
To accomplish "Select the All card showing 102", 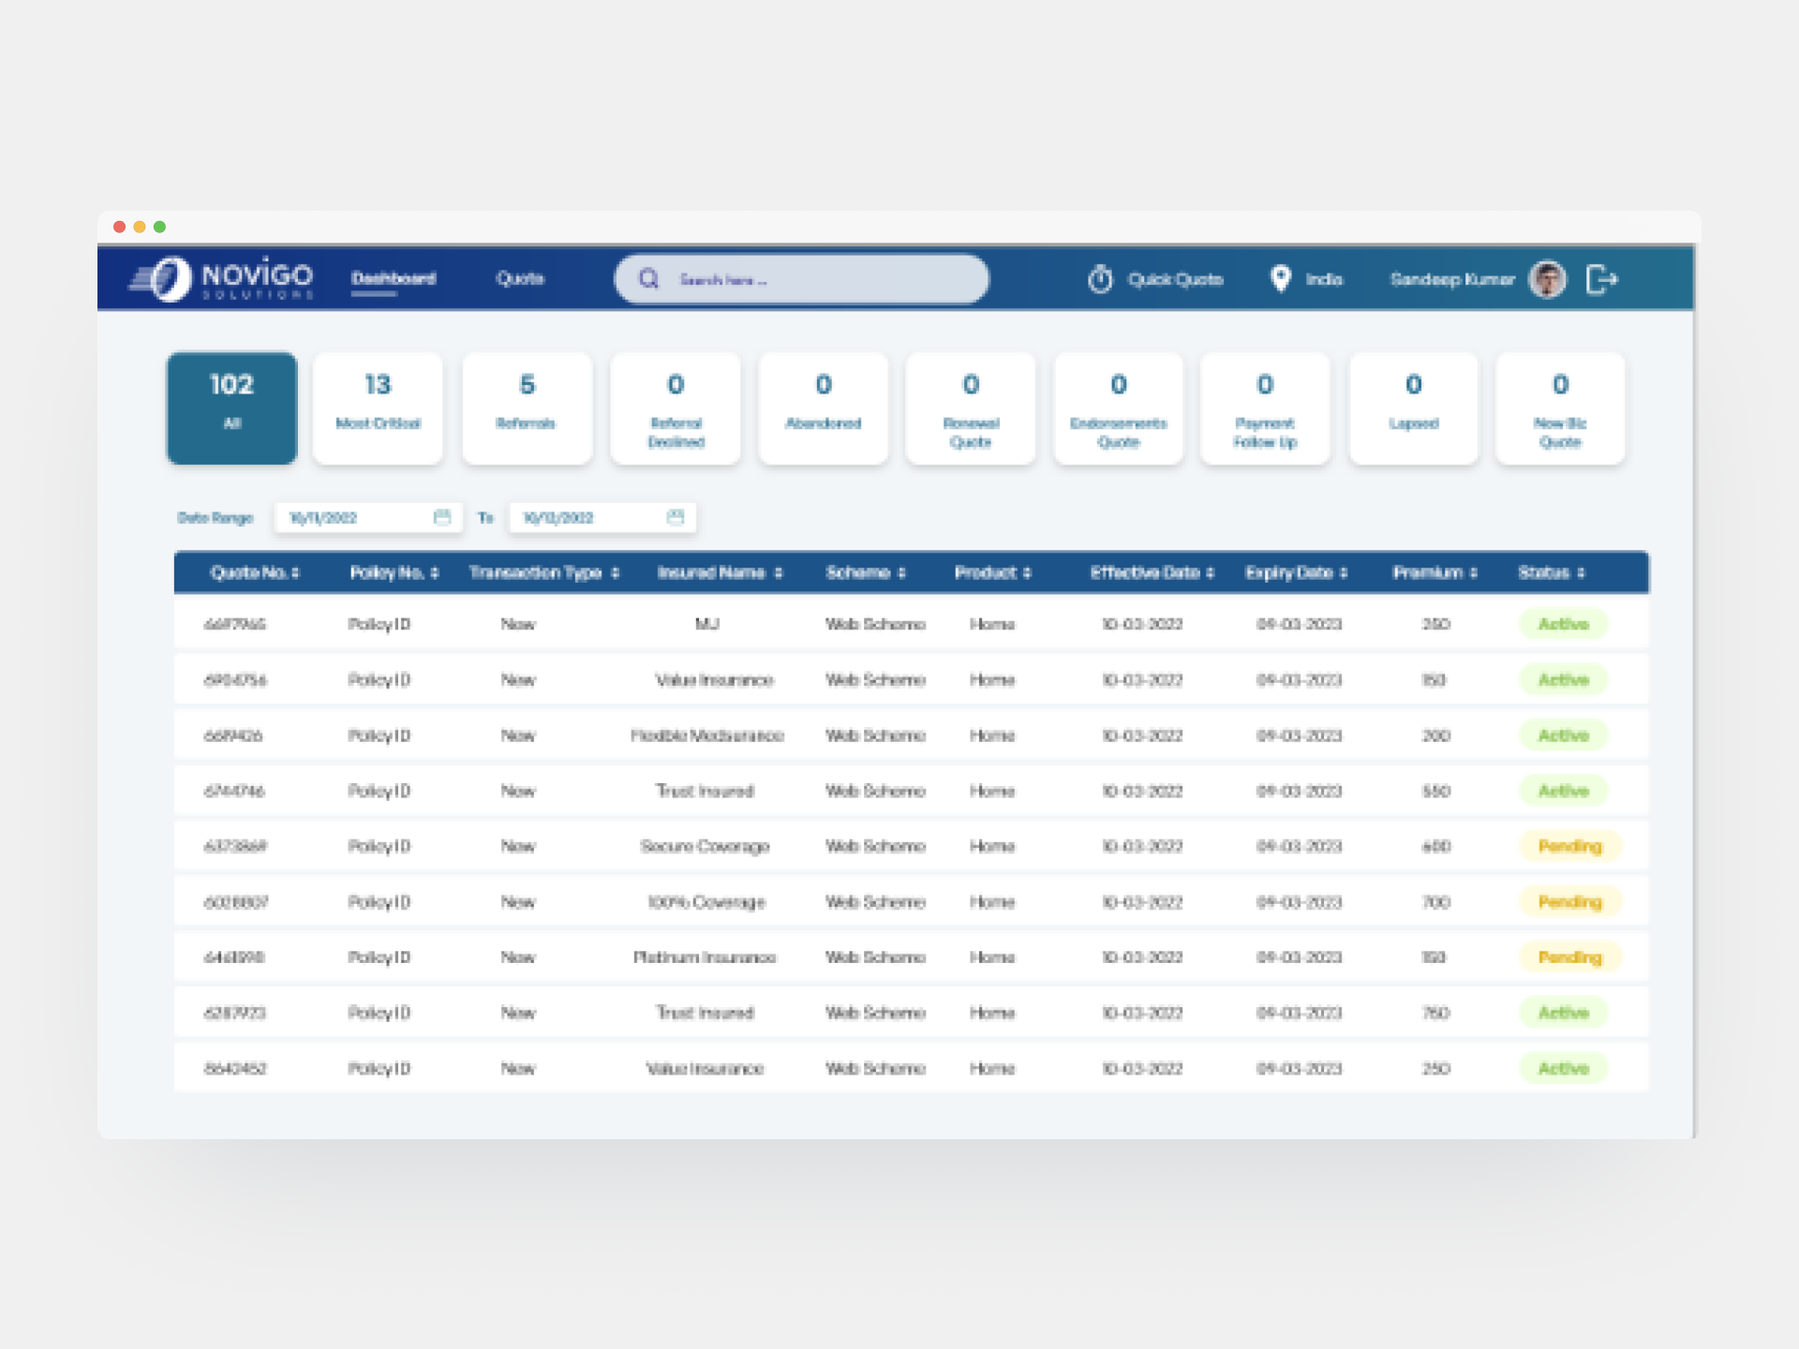I will 231,408.
